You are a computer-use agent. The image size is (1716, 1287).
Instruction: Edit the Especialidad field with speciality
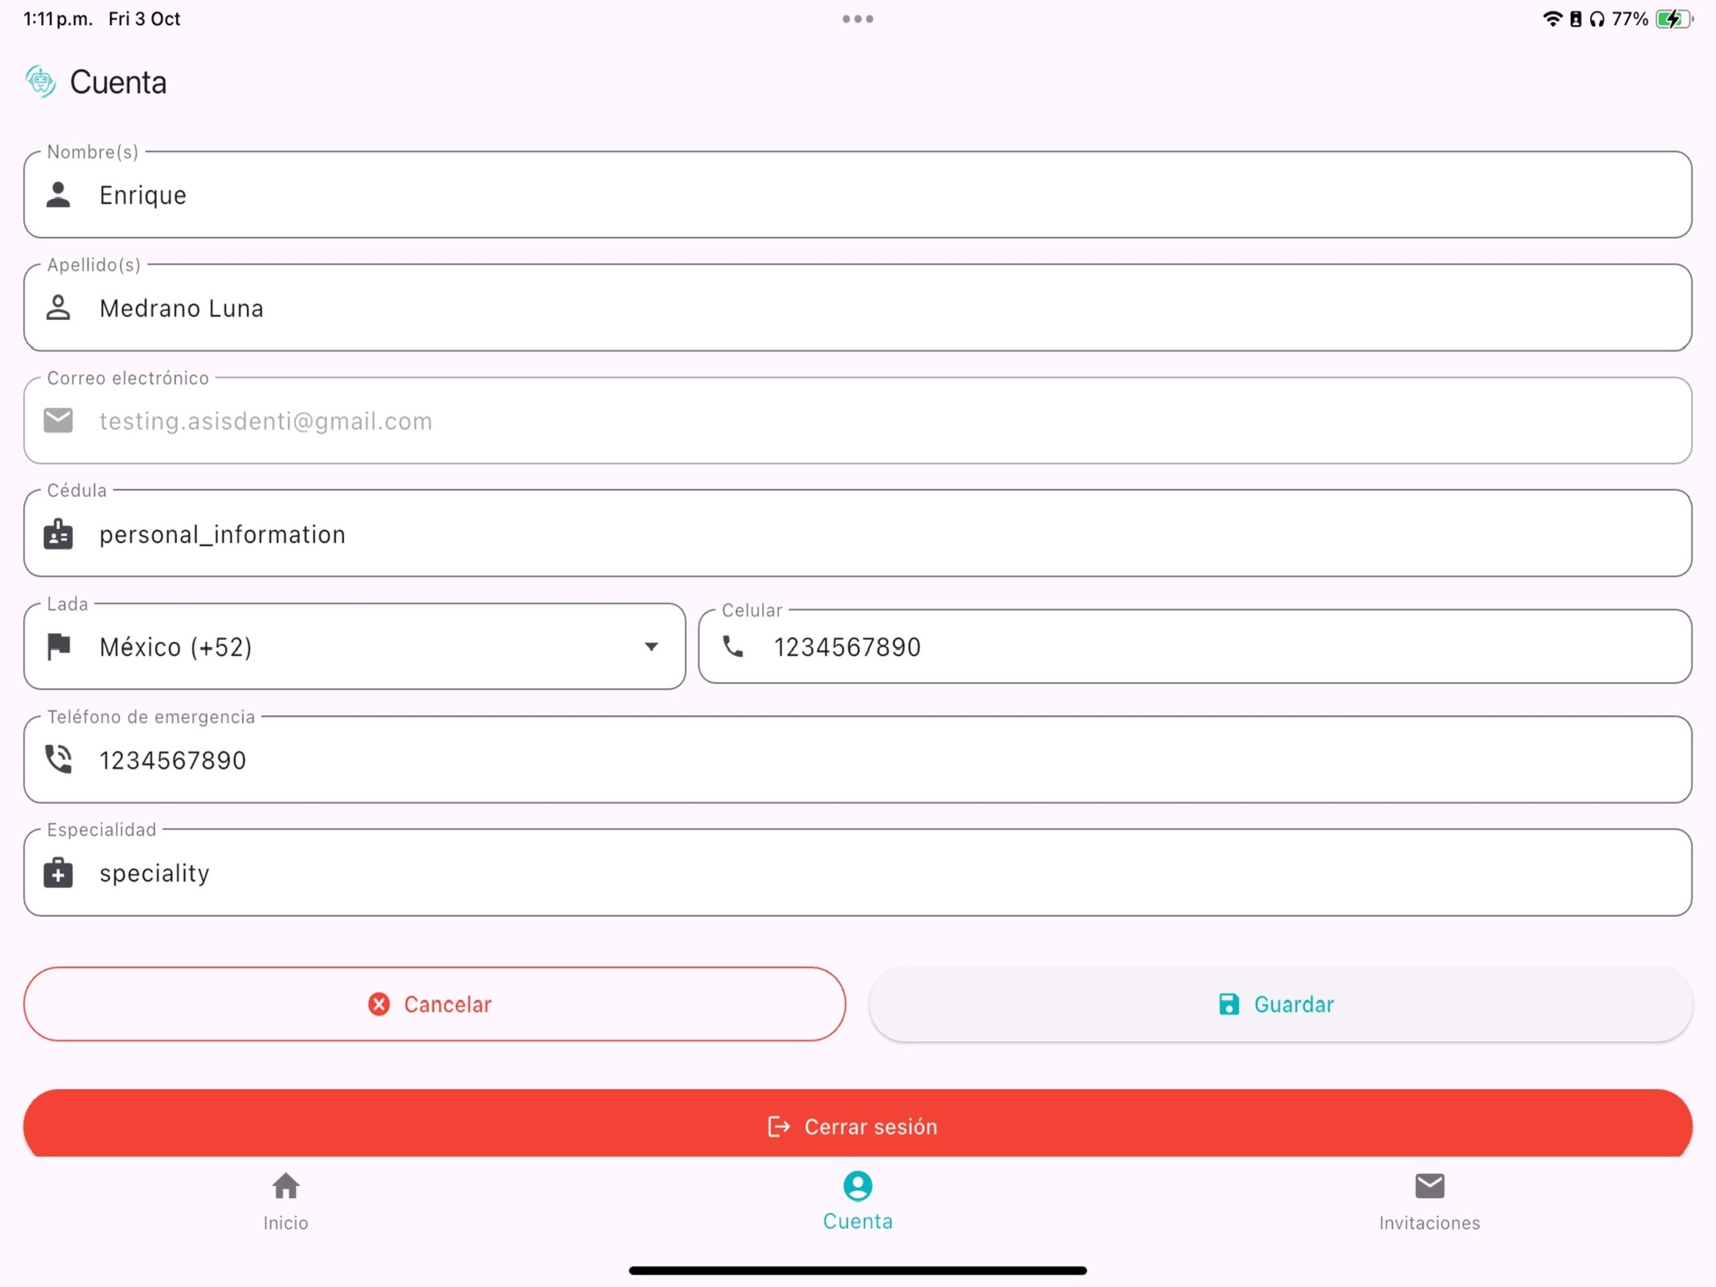point(858,873)
